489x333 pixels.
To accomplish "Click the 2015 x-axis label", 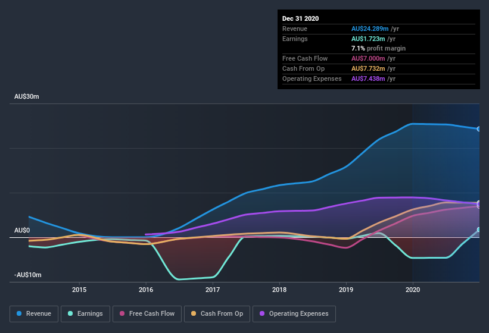I will (79, 290).
